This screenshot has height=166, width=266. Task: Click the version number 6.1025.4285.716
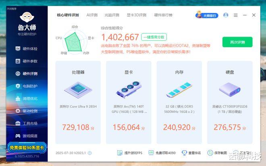tap(27, 156)
